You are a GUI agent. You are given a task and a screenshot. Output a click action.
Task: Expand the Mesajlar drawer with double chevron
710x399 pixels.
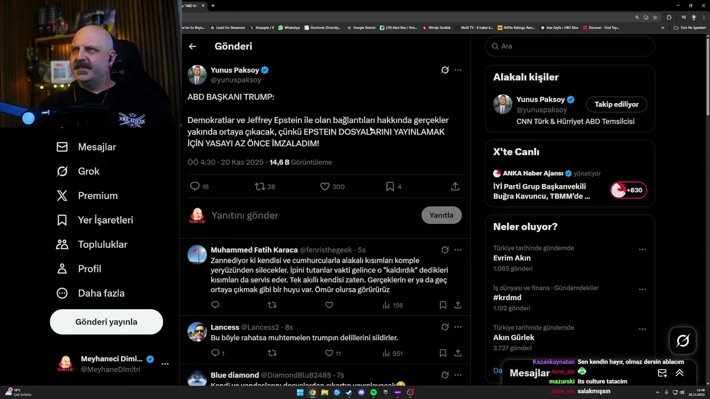pos(679,373)
